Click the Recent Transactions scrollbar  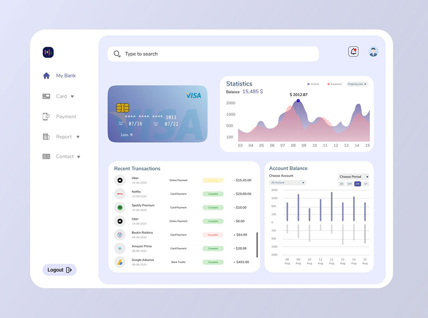(257, 245)
